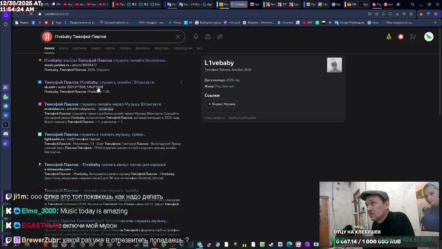Switch to the видео search tab
Screen dimensions: 442x249
(x=96, y=48)
